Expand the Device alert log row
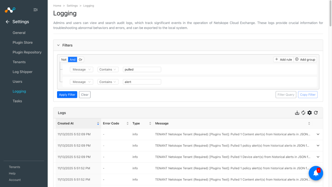 pos(318,157)
